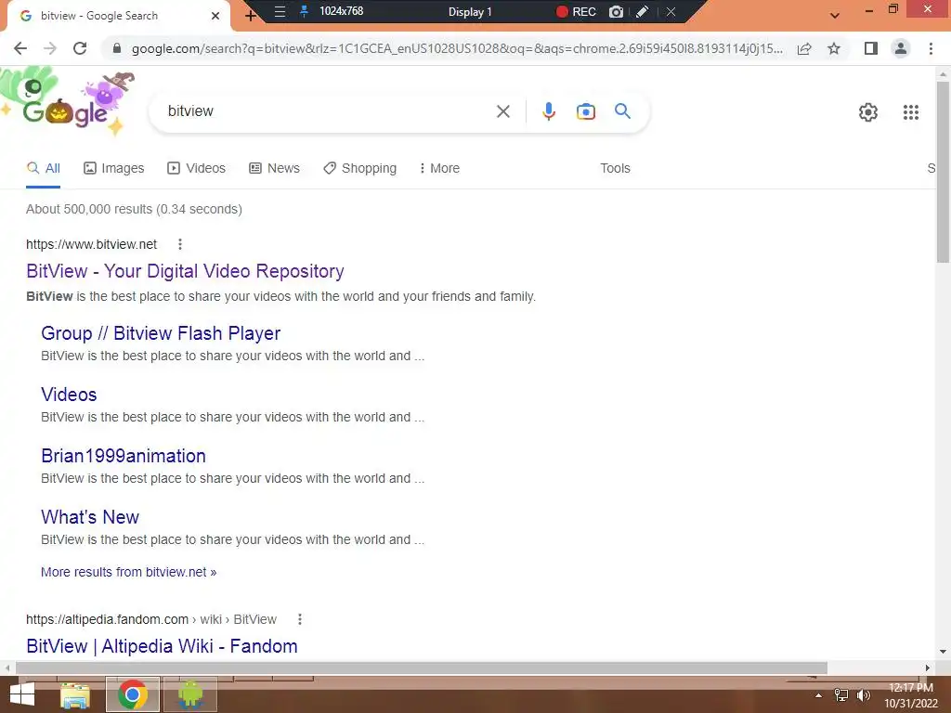Open the Chrome profile avatar
The image size is (951, 713).
click(901, 48)
